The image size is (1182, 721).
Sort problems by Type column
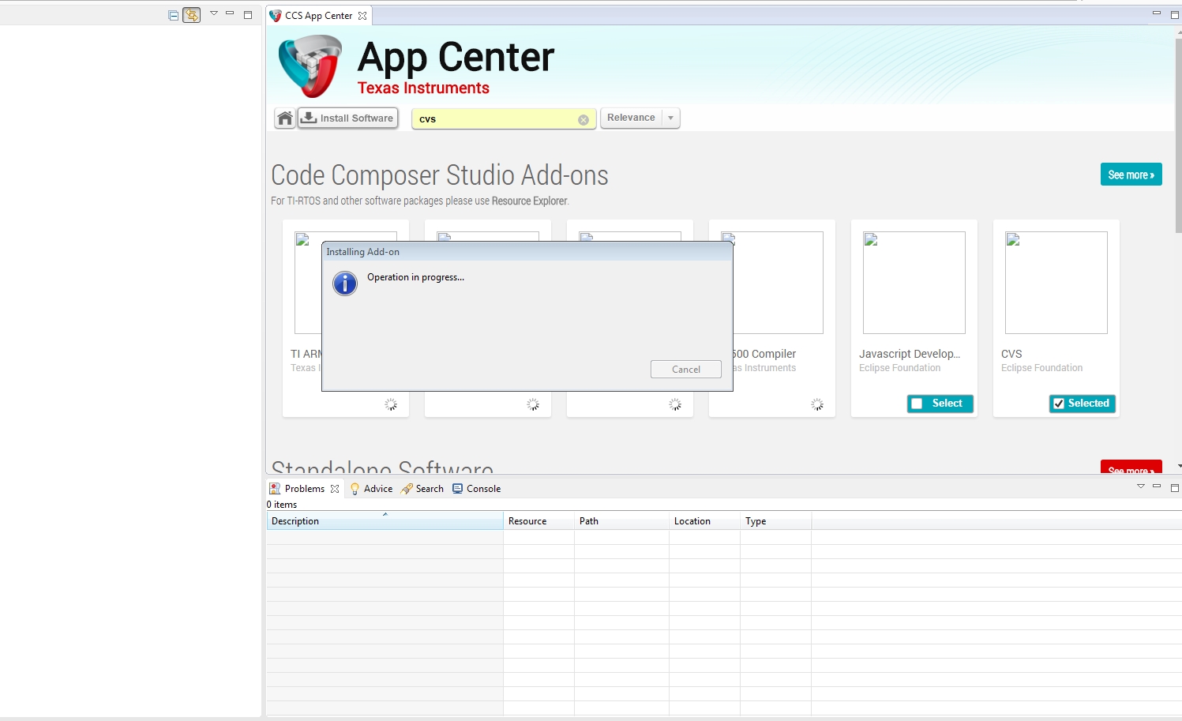pos(776,521)
